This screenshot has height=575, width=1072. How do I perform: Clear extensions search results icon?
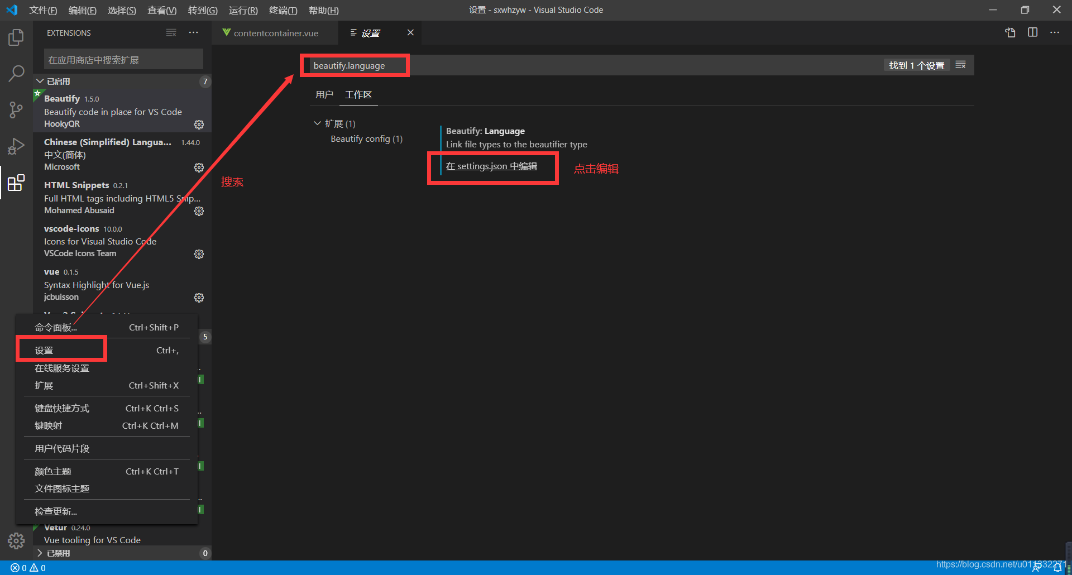click(171, 33)
